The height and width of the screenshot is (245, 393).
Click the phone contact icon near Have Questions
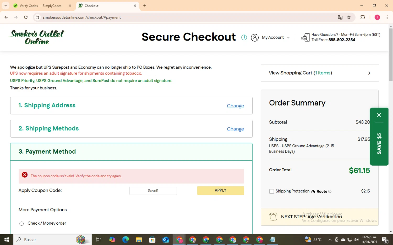click(x=305, y=38)
